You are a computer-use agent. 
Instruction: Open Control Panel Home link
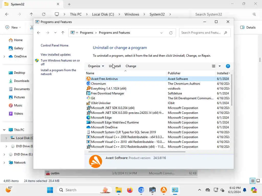pyautogui.click(x=54, y=45)
